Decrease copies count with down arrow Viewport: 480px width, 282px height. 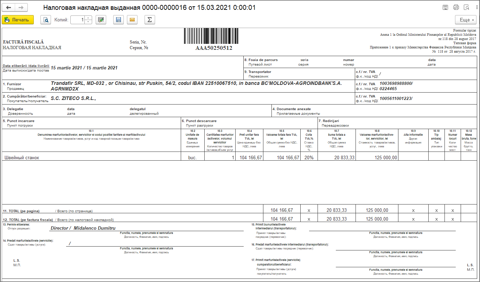(x=88, y=22)
